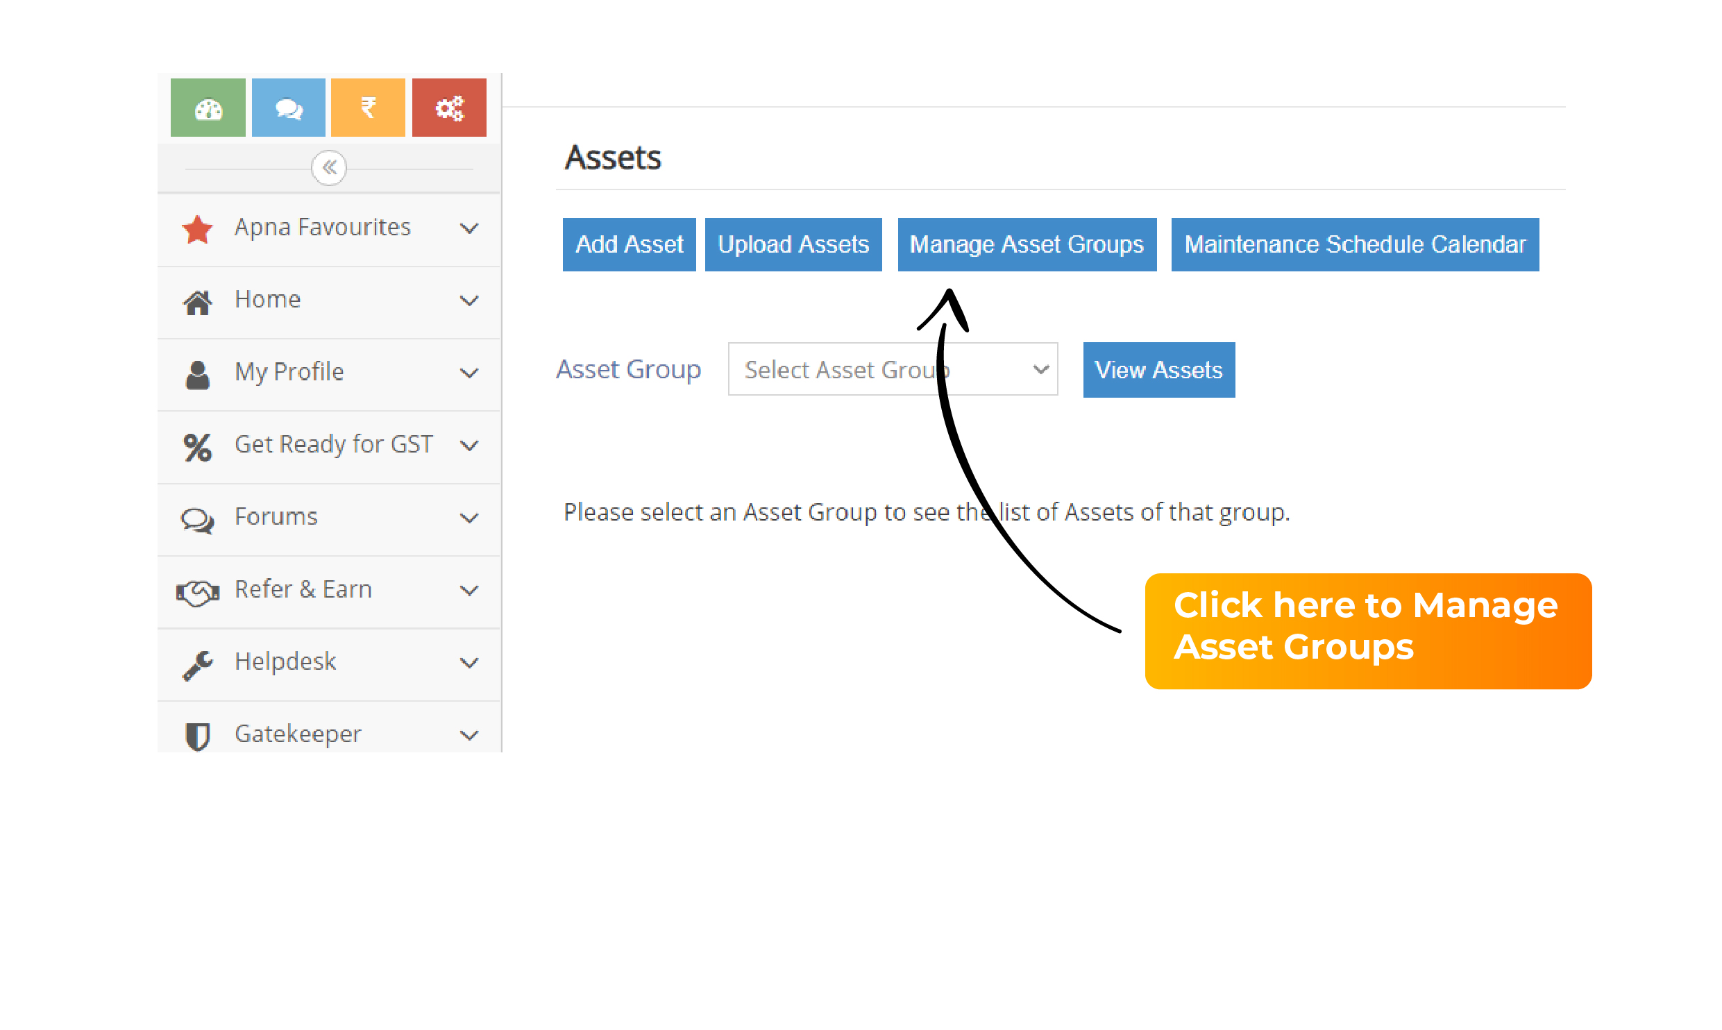Screen dimensions: 1722x1030
Task: Click the Add Asset button
Action: pyautogui.click(x=629, y=244)
